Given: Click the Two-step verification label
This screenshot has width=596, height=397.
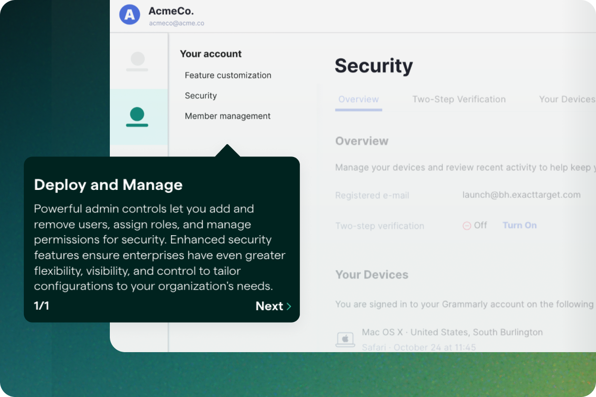Looking at the screenshot, I should point(380,226).
